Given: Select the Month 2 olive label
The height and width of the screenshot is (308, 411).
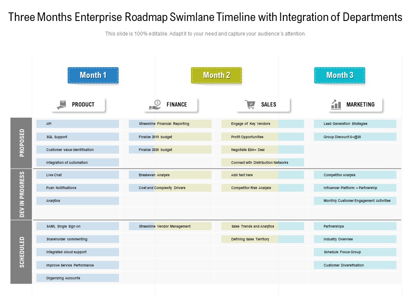Looking at the screenshot, I should [217, 75].
